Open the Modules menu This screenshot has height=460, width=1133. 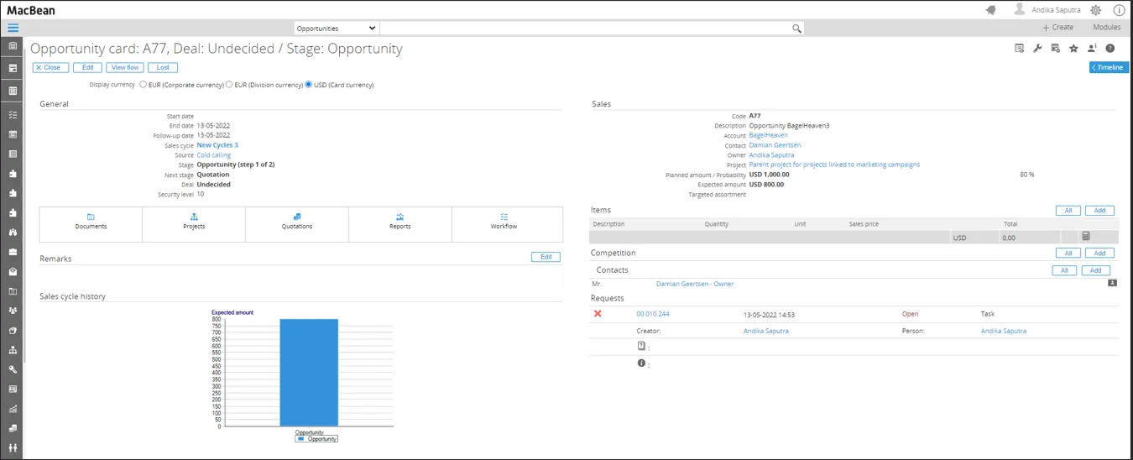tap(1106, 28)
